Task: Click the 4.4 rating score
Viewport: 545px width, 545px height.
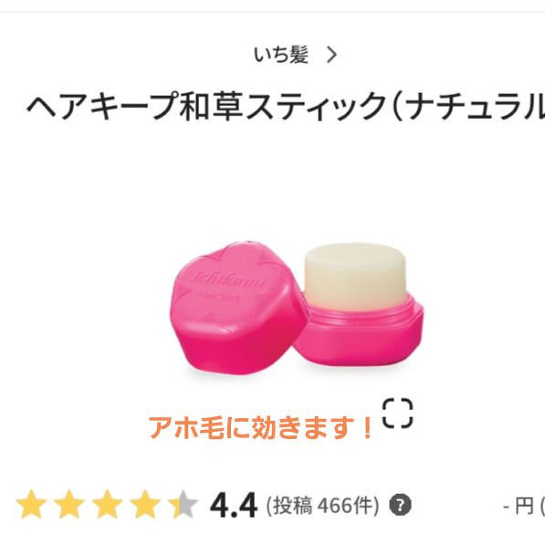Action: click(233, 506)
